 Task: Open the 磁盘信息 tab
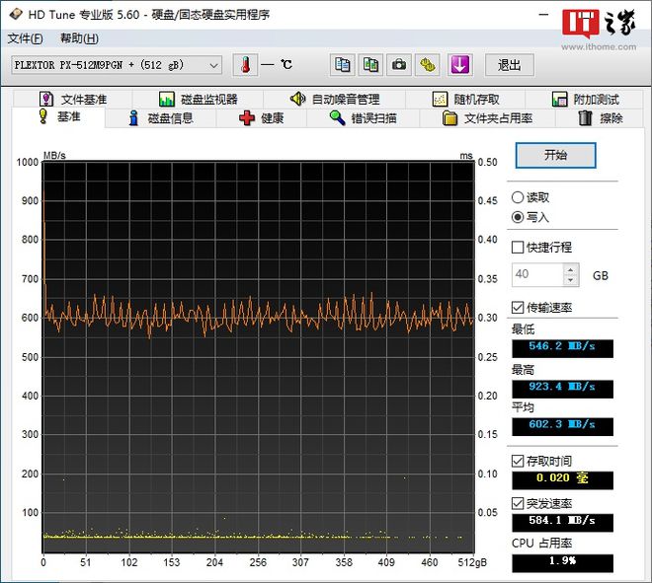tap(161, 118)
